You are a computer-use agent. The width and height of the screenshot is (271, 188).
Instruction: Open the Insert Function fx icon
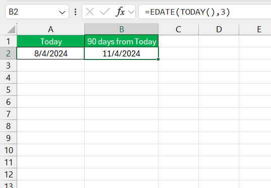click(x=121, y=12)
